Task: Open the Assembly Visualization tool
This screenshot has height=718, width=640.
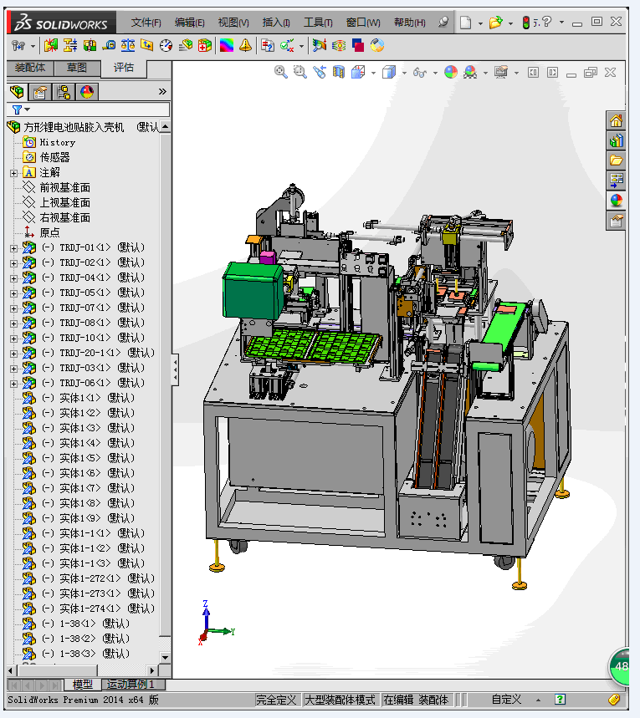Action: tap(186, 45)
